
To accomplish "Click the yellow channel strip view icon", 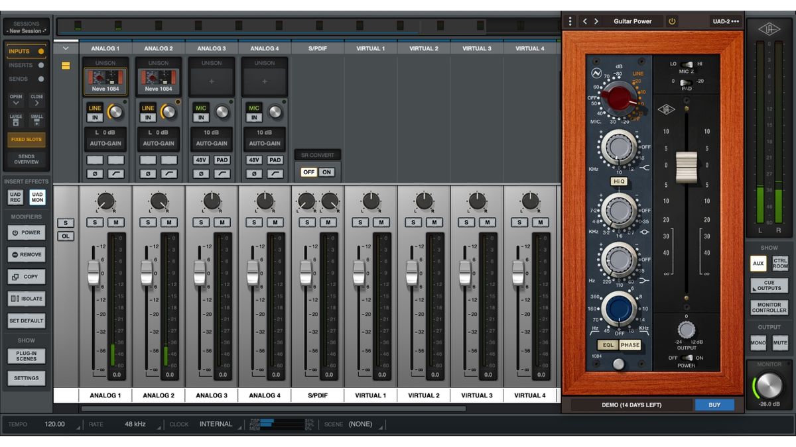I will [66, 66].
